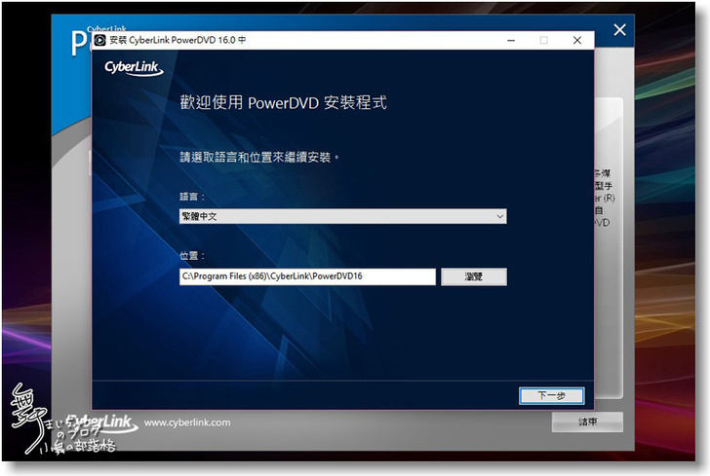Click the CyberLink logo in the installer
710x476 pixels.
pyautogui.click(x=134, y=68)
